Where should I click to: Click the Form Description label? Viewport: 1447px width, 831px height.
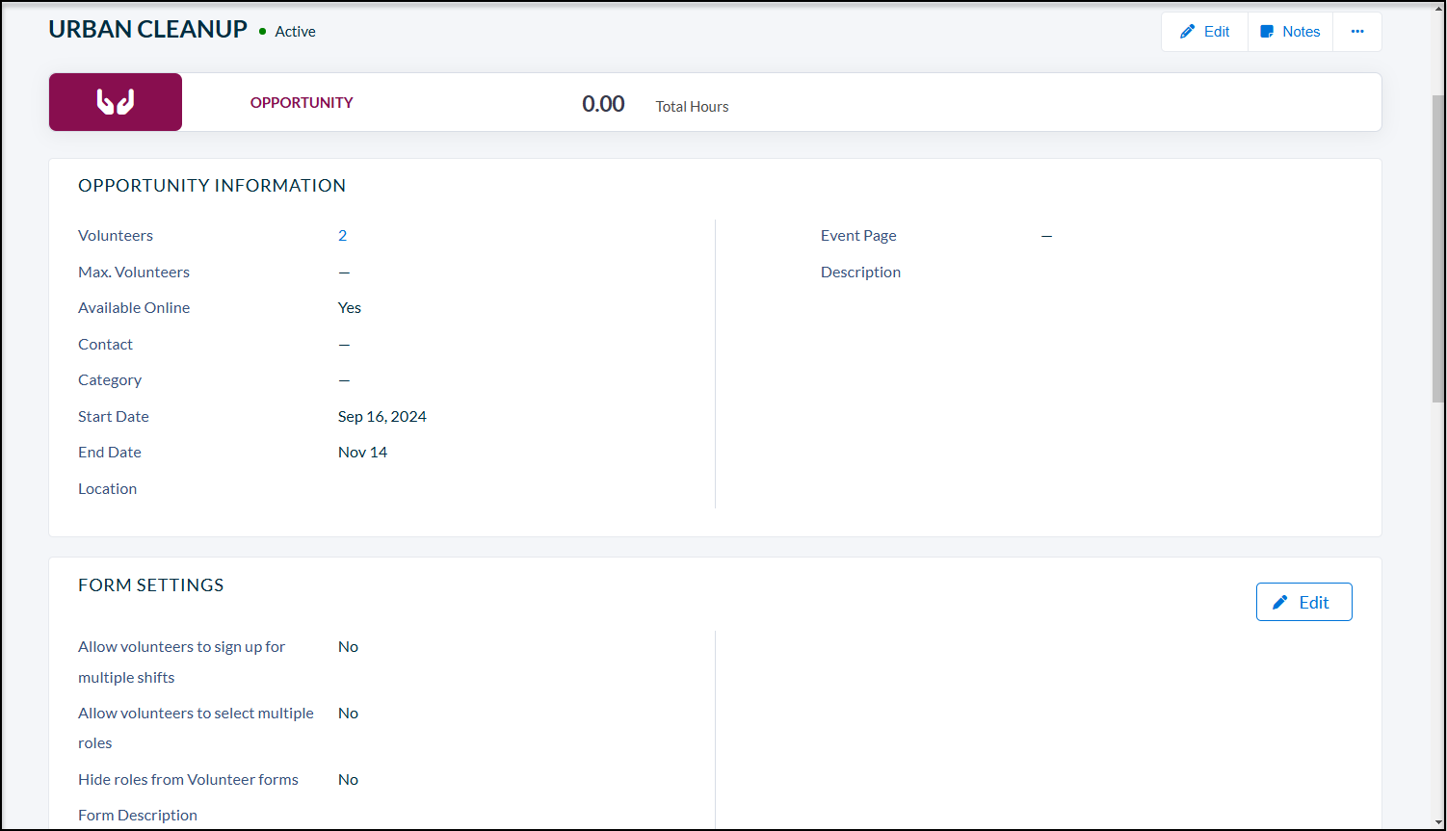tap(138, 816)
